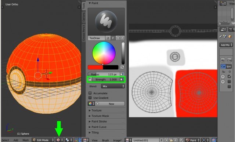Pick a hue on the color wheel
Screen dimensions: 235x142
[x=104, y=53]
